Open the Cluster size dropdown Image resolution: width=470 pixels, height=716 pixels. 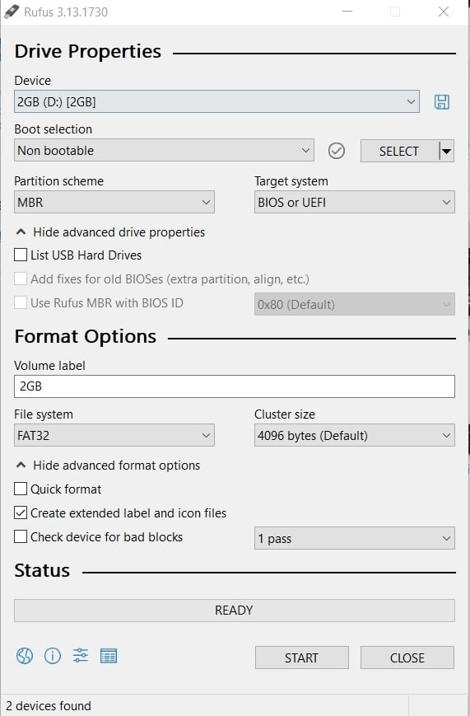pyautogui.click(x=355, y=435)
